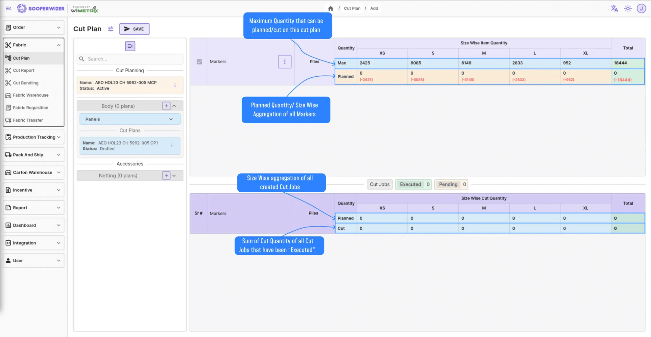Viewport: 651px width, 337px height.
Task: Open options for AEO HOL23 CH 5962-005 MCP
Action: tap(175, 85)
